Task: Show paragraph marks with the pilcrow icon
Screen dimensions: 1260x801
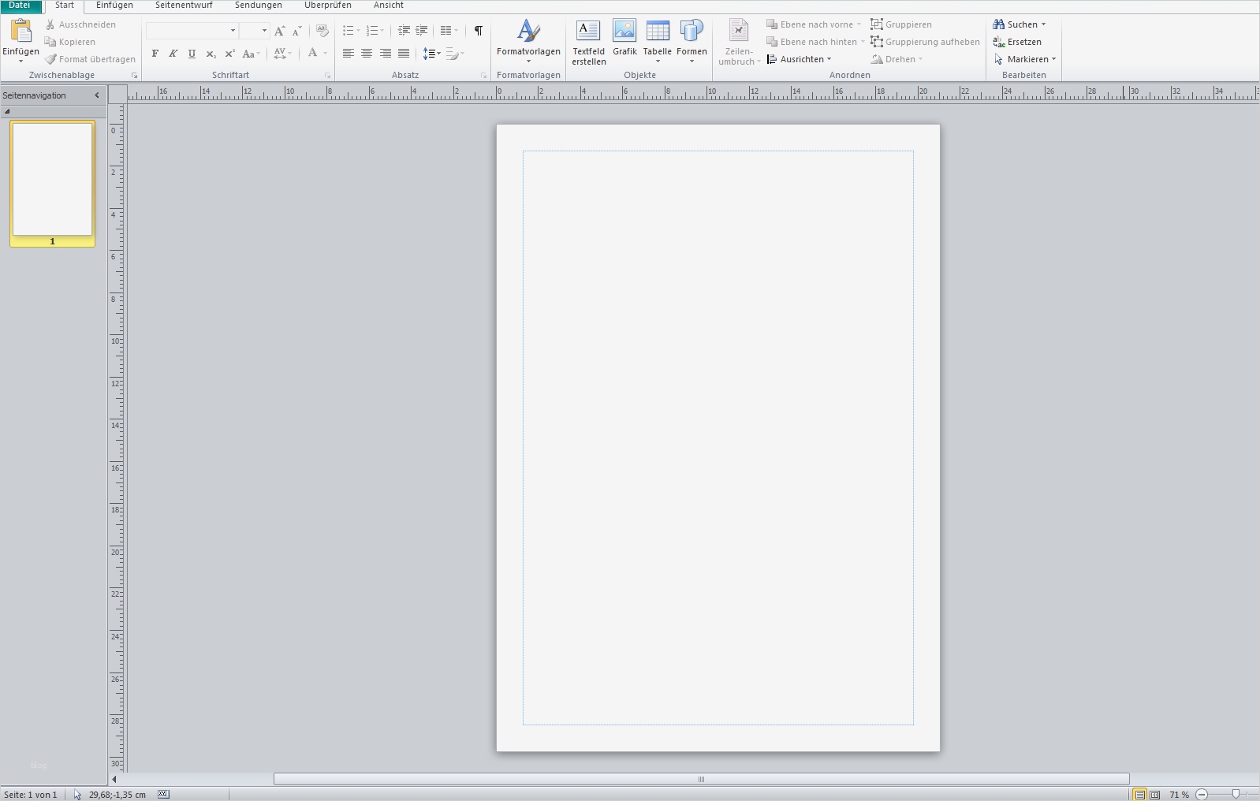Action: point(478,31)
